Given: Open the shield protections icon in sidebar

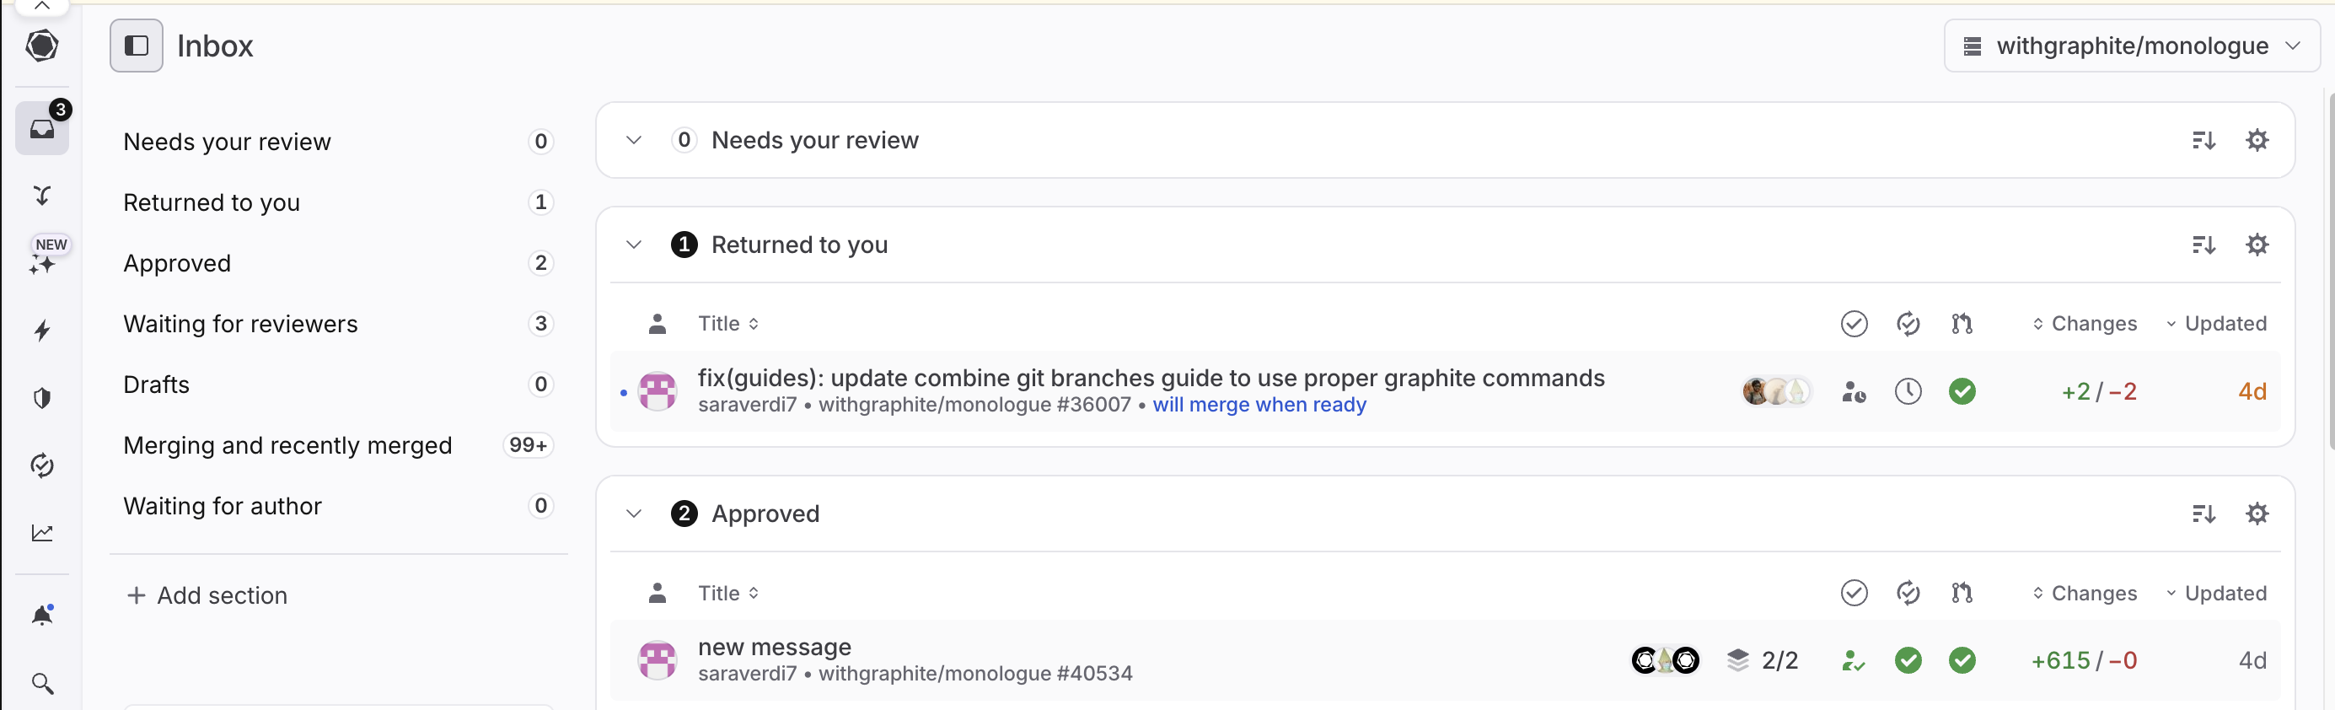Looking at the screenshot, I should pyautogui.click(x=43, y=398).
